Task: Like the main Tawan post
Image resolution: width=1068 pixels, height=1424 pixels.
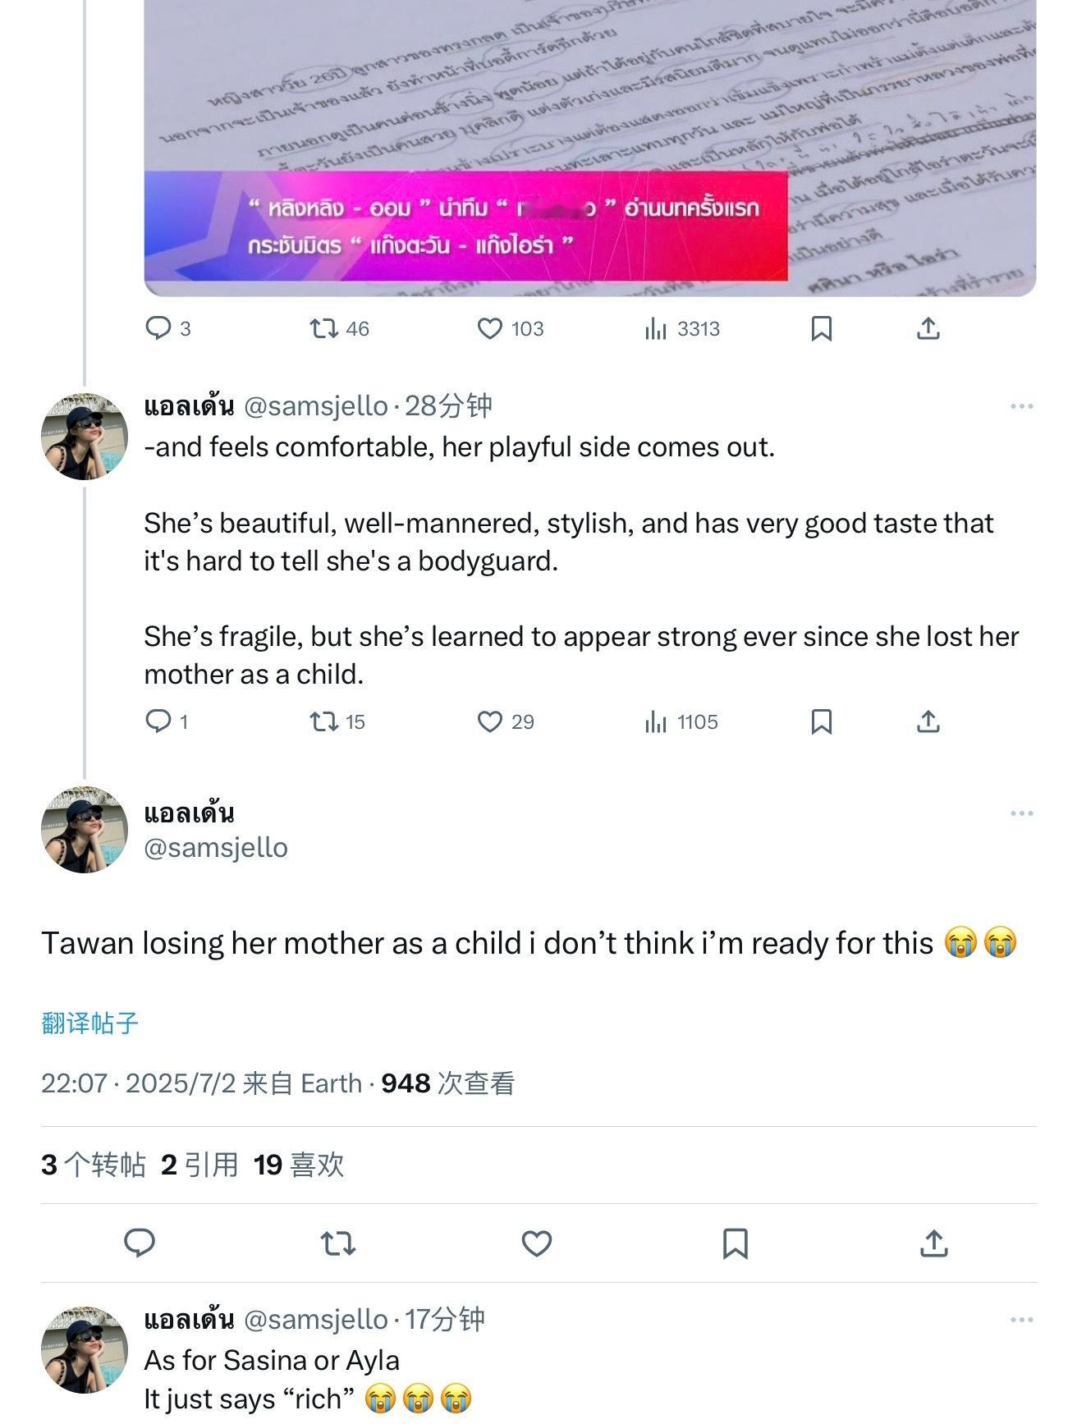Action: [x=537, y=1243]
